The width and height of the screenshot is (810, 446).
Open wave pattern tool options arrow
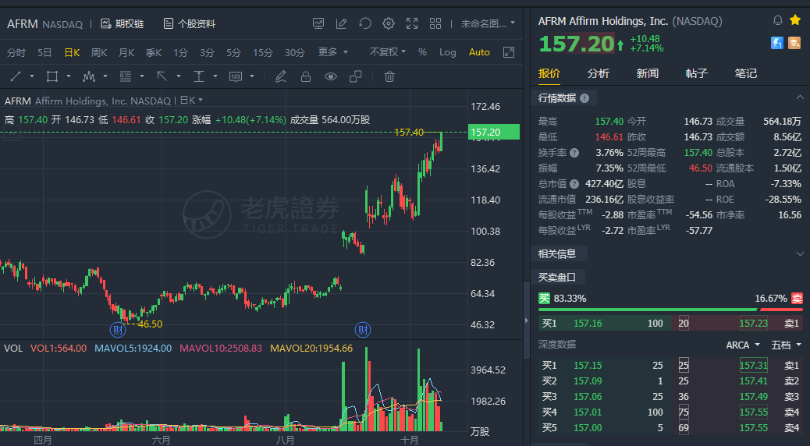(105, 76)
